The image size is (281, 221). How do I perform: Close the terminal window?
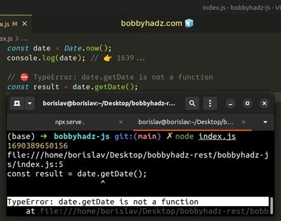[x=264, y=103]
